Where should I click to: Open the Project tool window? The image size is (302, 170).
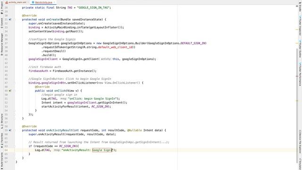click(2, 7)
